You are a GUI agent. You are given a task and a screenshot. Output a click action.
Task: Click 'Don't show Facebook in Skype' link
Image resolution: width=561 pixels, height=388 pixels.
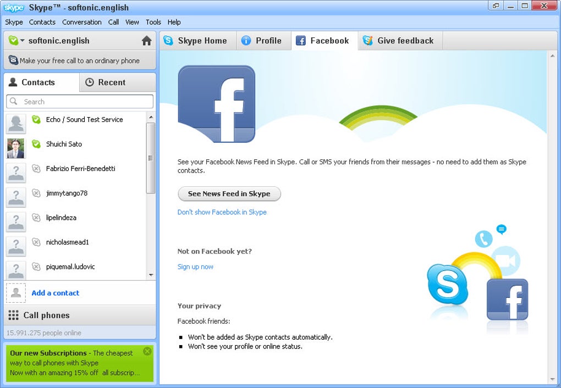point(222,212)
